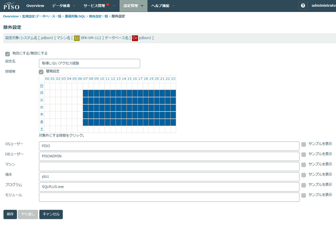
Task: Open the administrator user menu
Action: click(323, 6)
